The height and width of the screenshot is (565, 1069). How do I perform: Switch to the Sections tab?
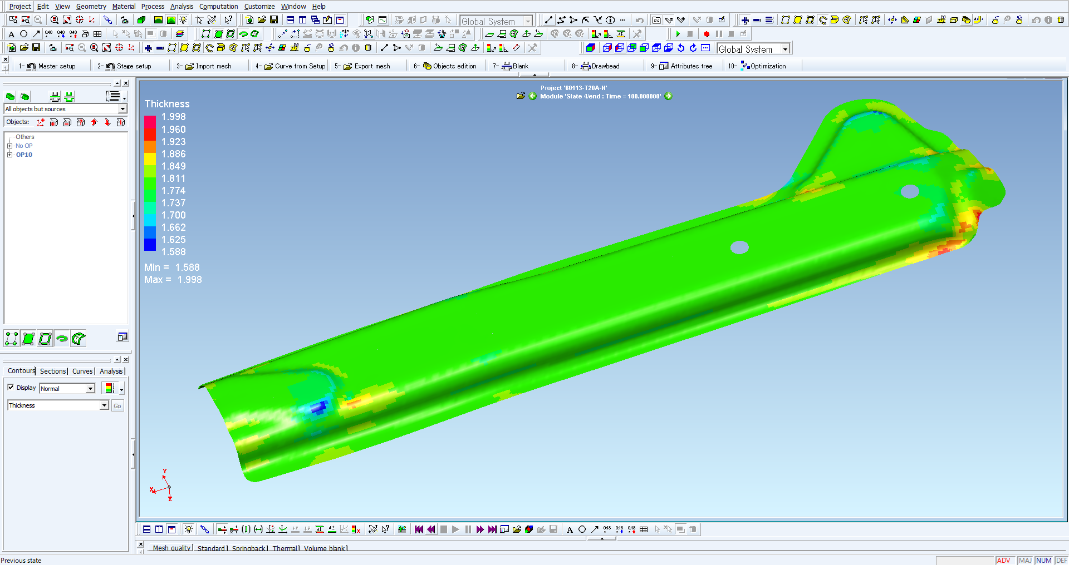coord(53,371)
